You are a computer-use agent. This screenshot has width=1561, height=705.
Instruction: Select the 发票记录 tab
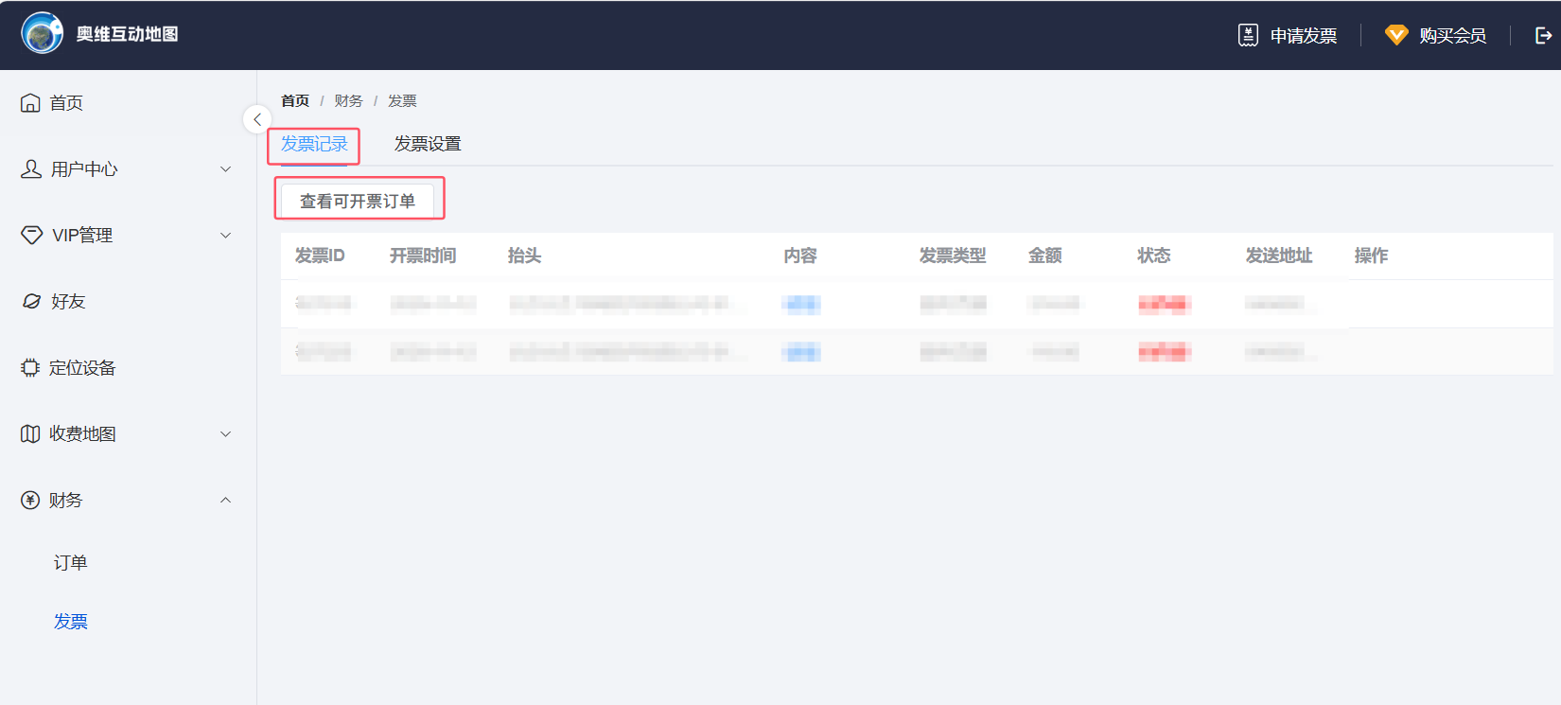pyautogui.click(x=314, y=144)
